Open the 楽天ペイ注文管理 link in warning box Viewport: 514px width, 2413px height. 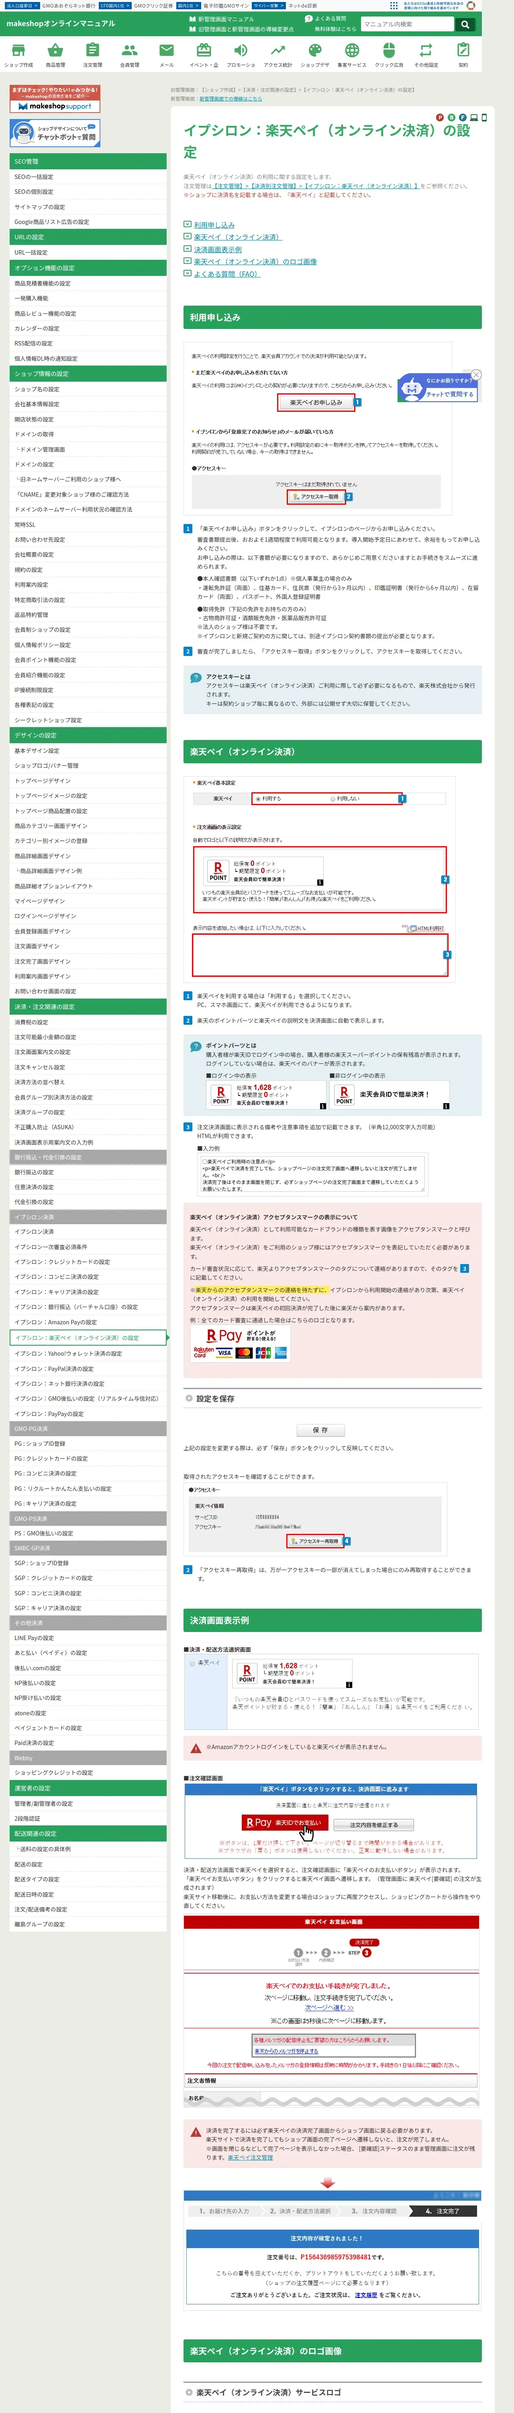(x=251, y=2157)
